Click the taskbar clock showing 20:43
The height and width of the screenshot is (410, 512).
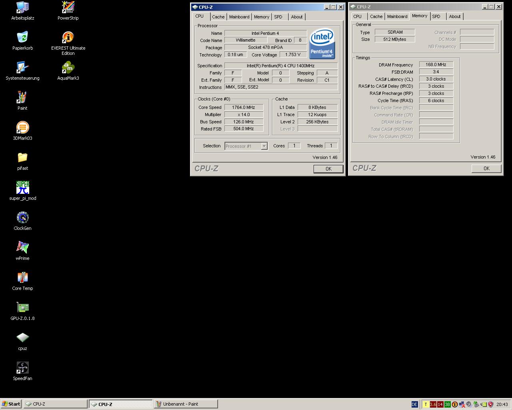pyautogui.click(x=502, y=404)
